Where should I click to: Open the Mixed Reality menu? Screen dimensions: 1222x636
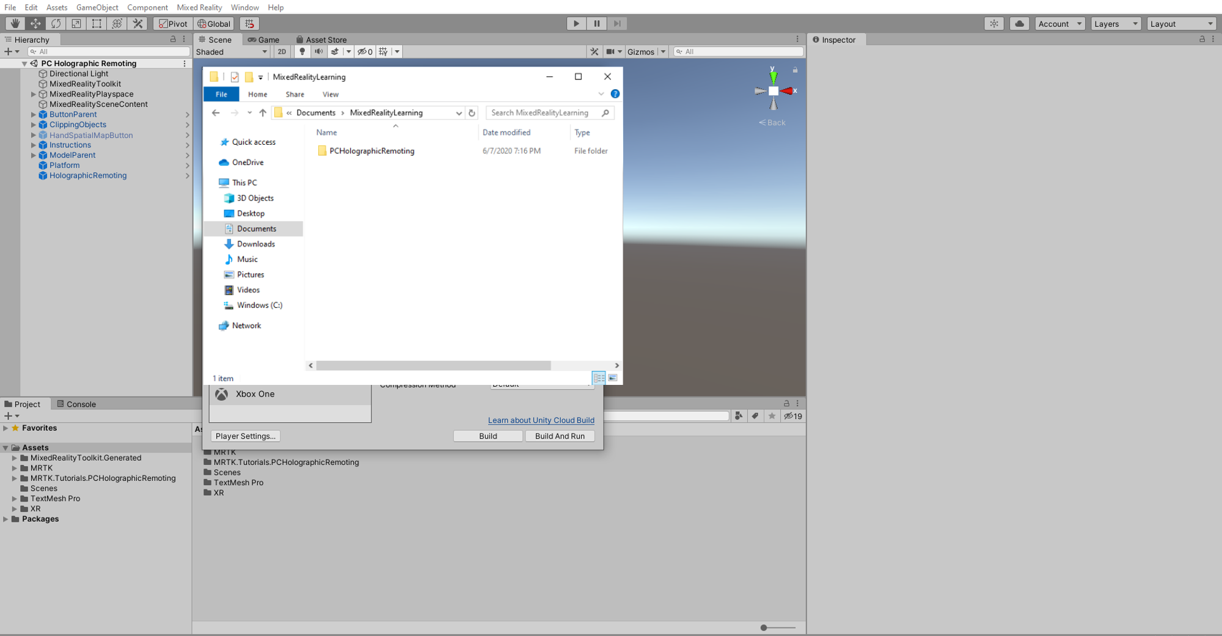(199, 7)
